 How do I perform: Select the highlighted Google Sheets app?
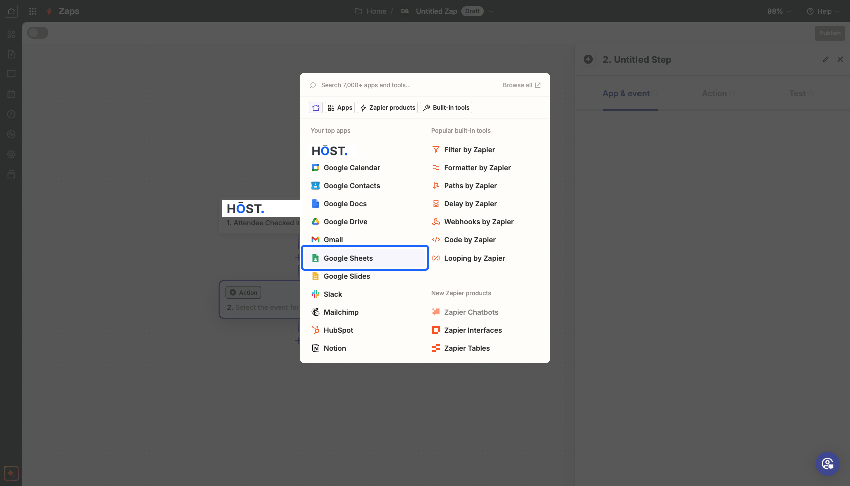coord(364,258)
